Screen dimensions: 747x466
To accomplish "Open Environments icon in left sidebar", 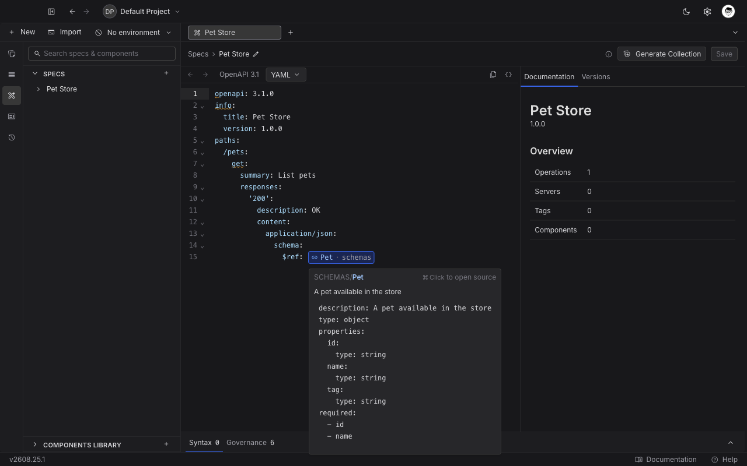I will click(x=12, y=75).
